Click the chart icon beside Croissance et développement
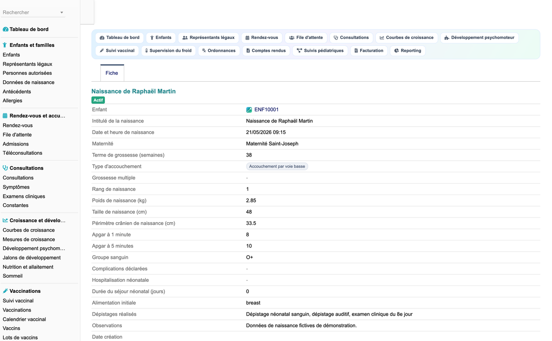 pyautogui.click(x=5, y=220)
